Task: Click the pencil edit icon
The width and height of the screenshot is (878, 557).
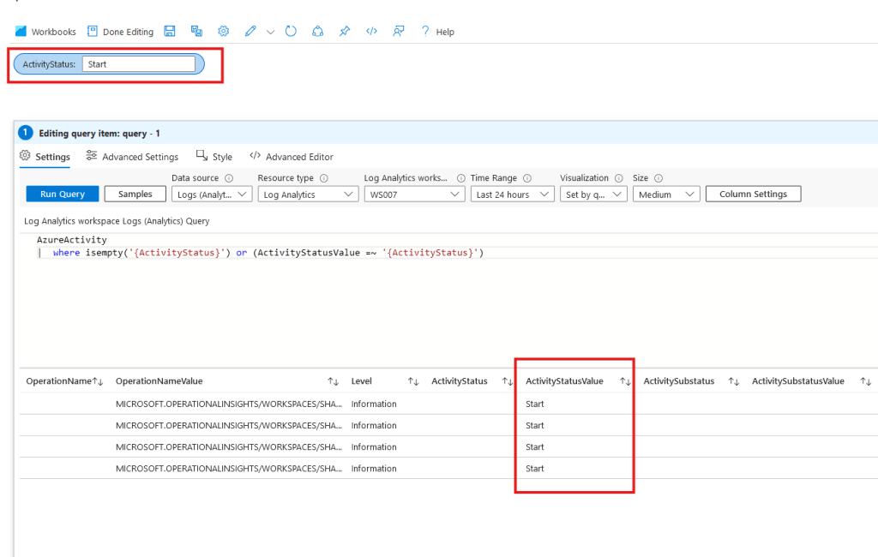Action: (250, 32)
